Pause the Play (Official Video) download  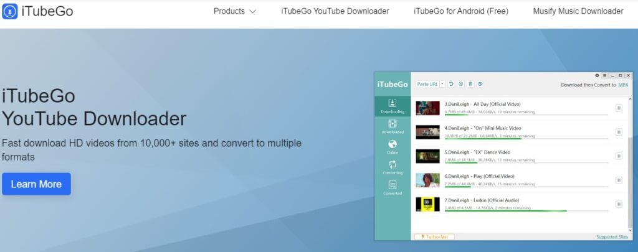click(x=619, y=180)
